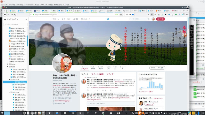Viewport: 205px width, 115px height.
Task: Select the highlighted 深澤諭史 bookmark
Action: [15, 82]
